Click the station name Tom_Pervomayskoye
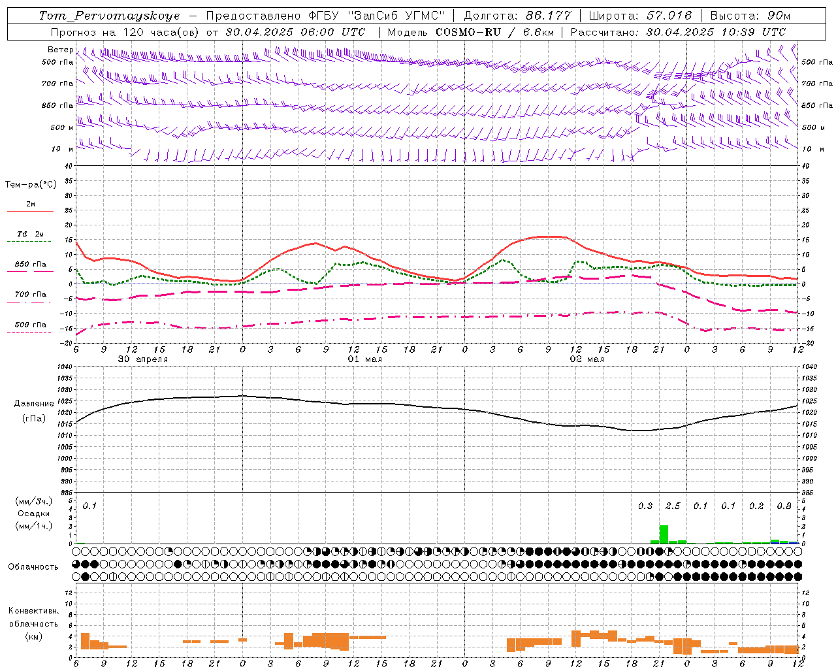The width and height of the screenshot is (836, 669). point(110,16)
